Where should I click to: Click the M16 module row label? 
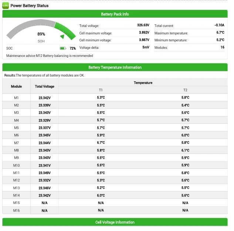tap(16, 210)
